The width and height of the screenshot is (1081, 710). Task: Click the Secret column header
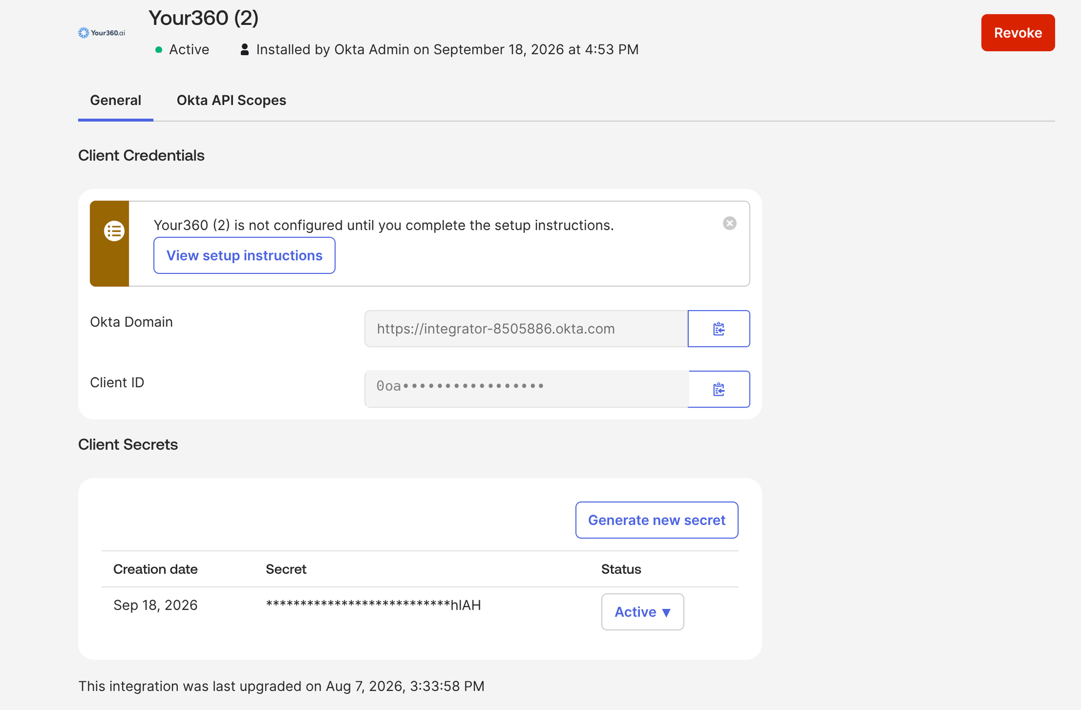(x=286, y=569)
